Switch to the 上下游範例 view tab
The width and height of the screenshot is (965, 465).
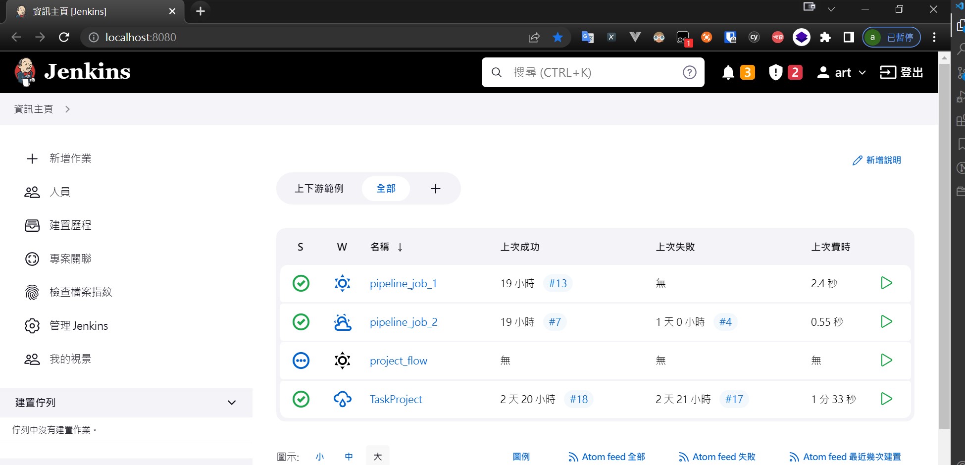coord(319,189)
